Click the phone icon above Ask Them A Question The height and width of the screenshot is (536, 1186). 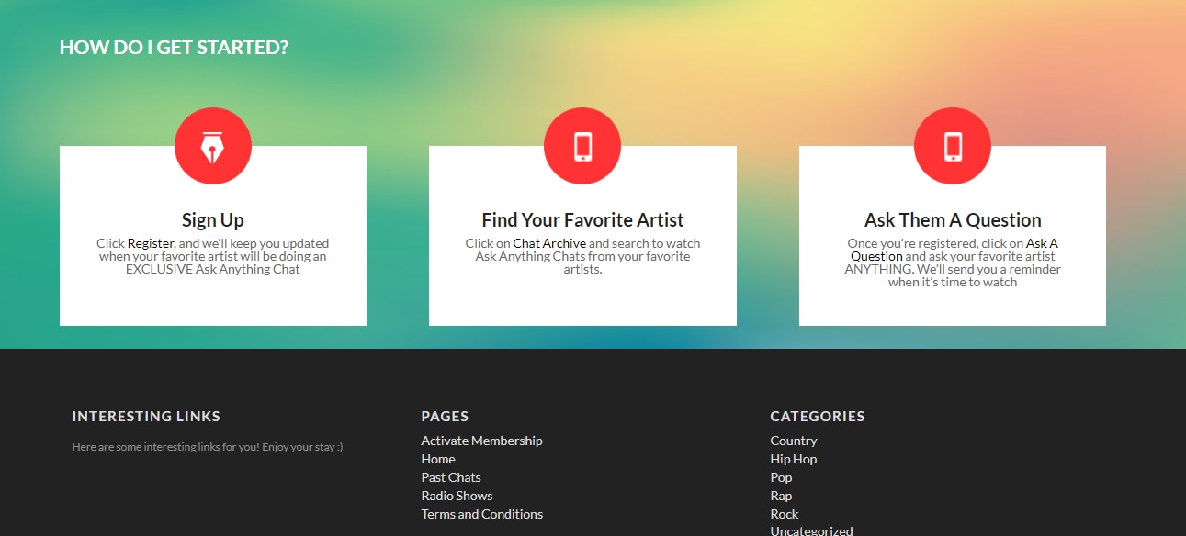[x=953, y=146]
